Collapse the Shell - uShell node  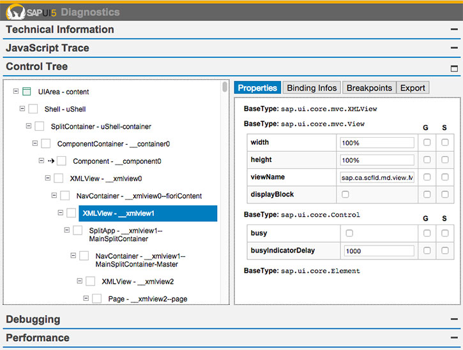click(22, 108)
